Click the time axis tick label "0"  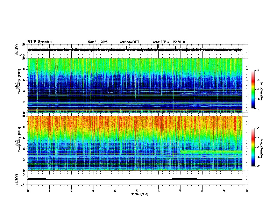coord(28,191)
